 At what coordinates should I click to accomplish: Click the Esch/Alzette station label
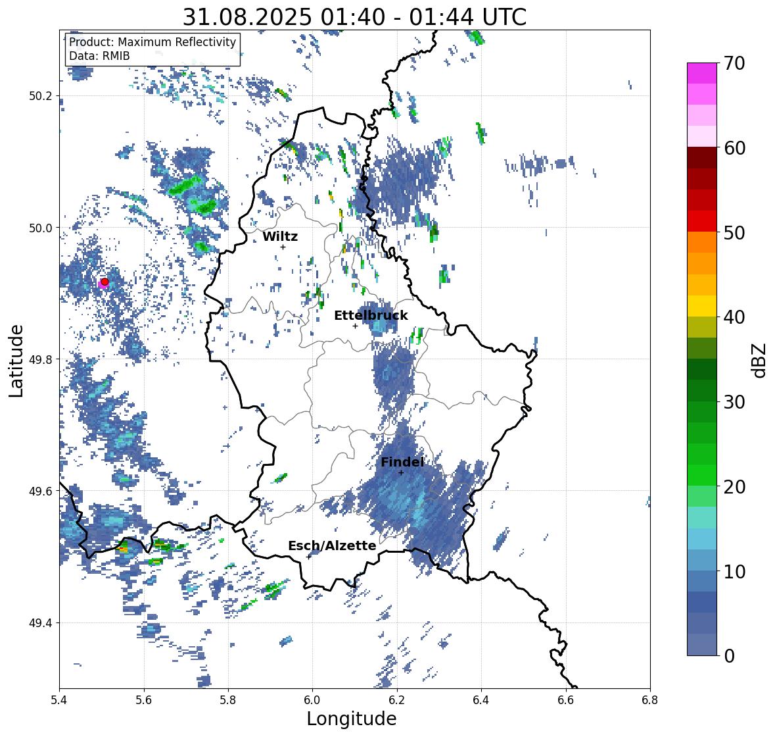(332, 545)
